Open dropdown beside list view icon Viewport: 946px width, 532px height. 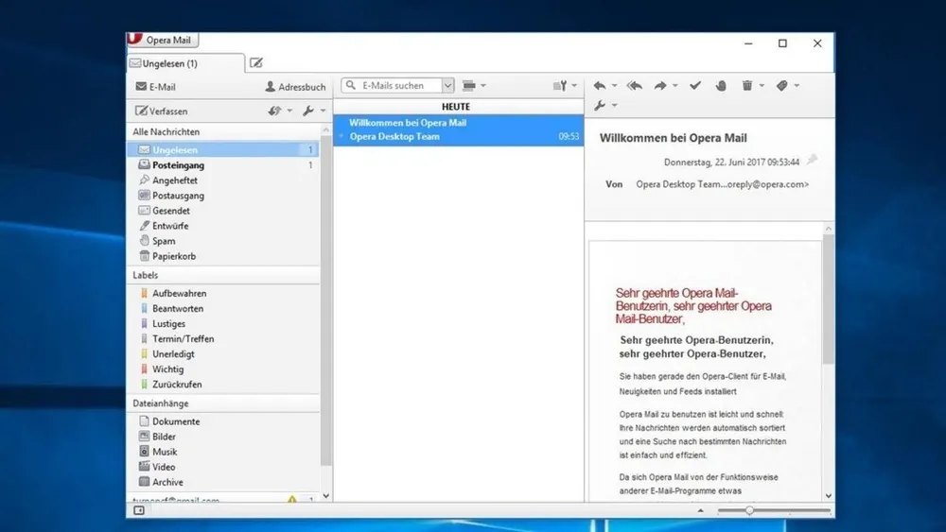[483, 86]
